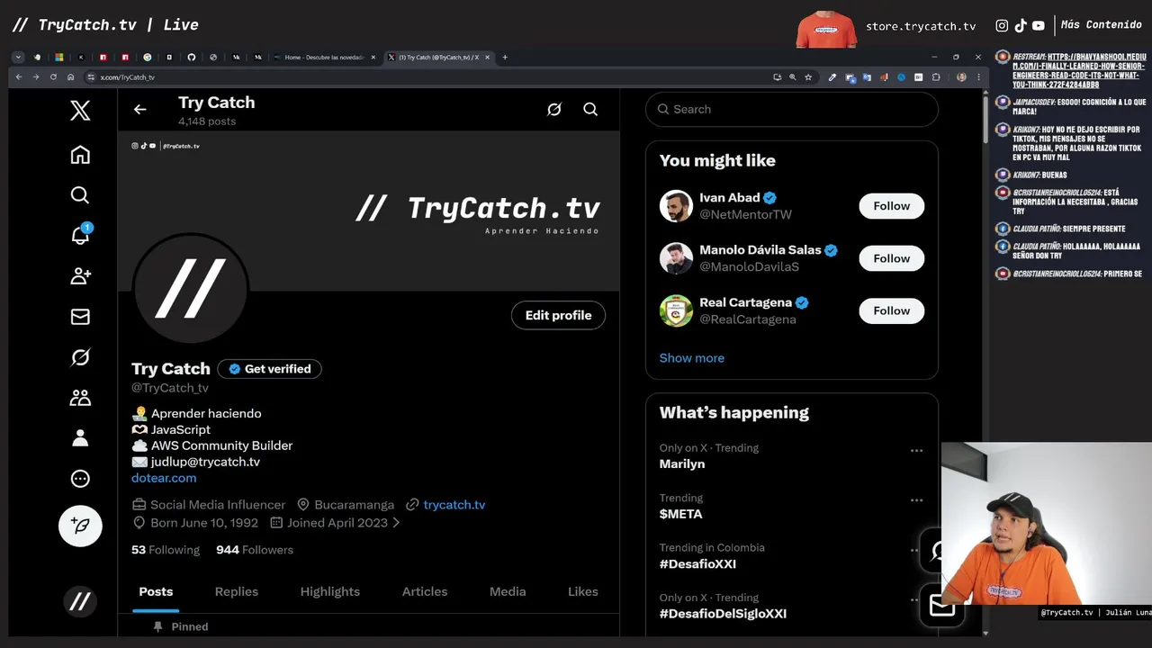Image resolution: width=1152 pixels, height=648 pixels.
Task: Click the Try Catch profile picture
Action: (191, 288)
